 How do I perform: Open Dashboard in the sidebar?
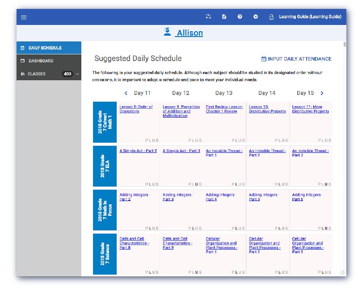pyautogui.click(x=41, y=61)
